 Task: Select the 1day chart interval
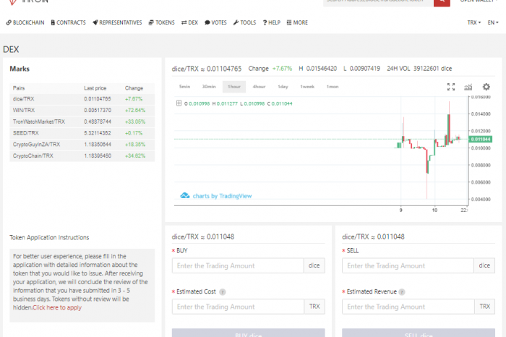(283, 87)
